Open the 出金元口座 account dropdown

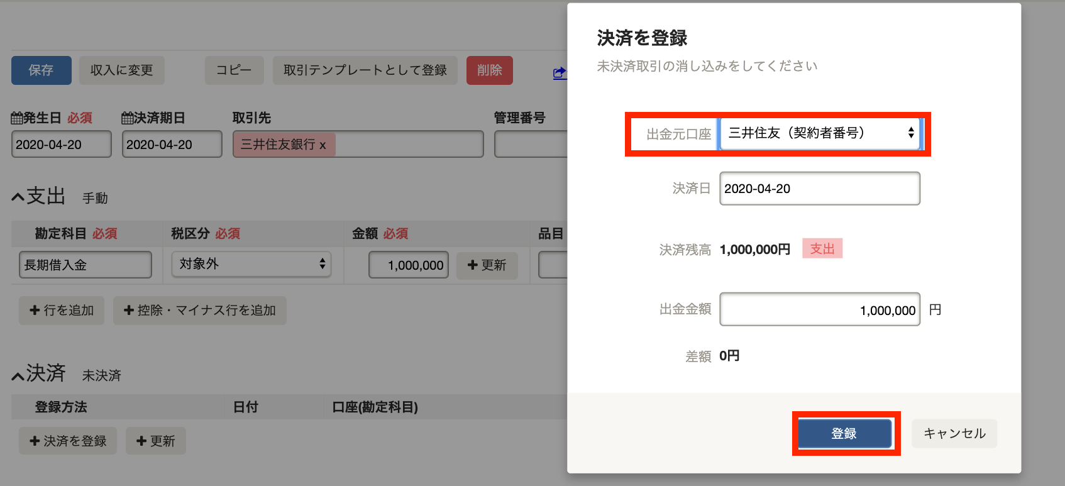[820, 133]
